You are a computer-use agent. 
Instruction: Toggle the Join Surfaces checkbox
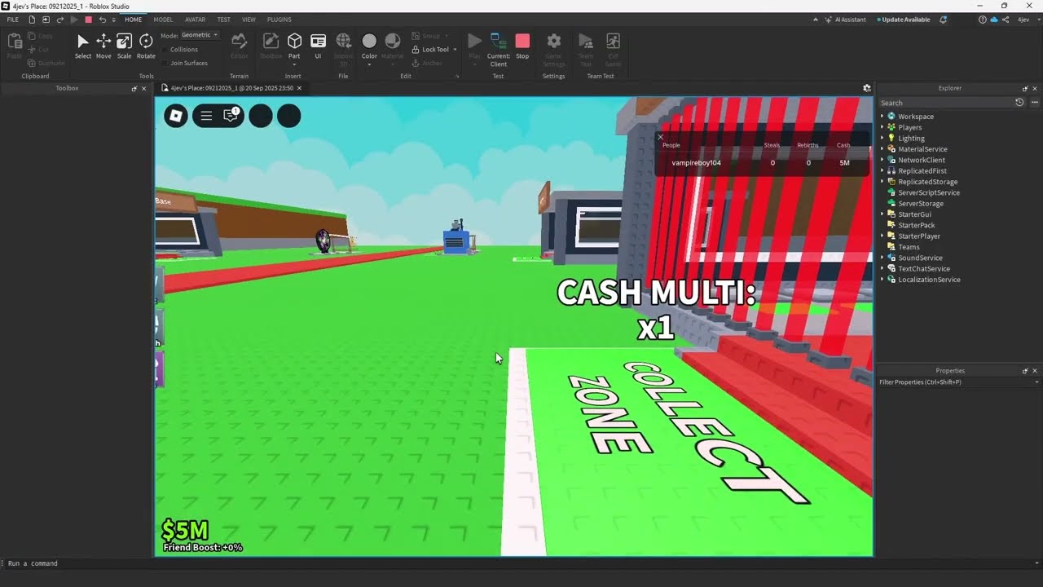[x=165, y=63]
